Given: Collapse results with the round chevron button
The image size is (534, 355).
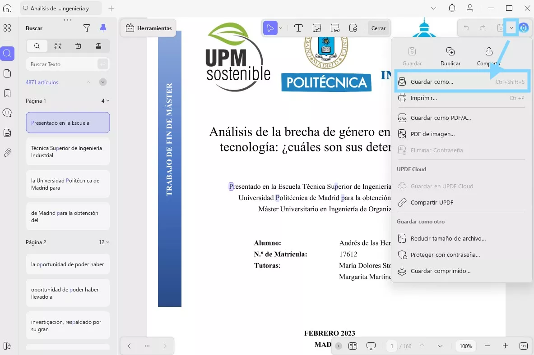Looking at the screenshot, I should click(103, 82).
